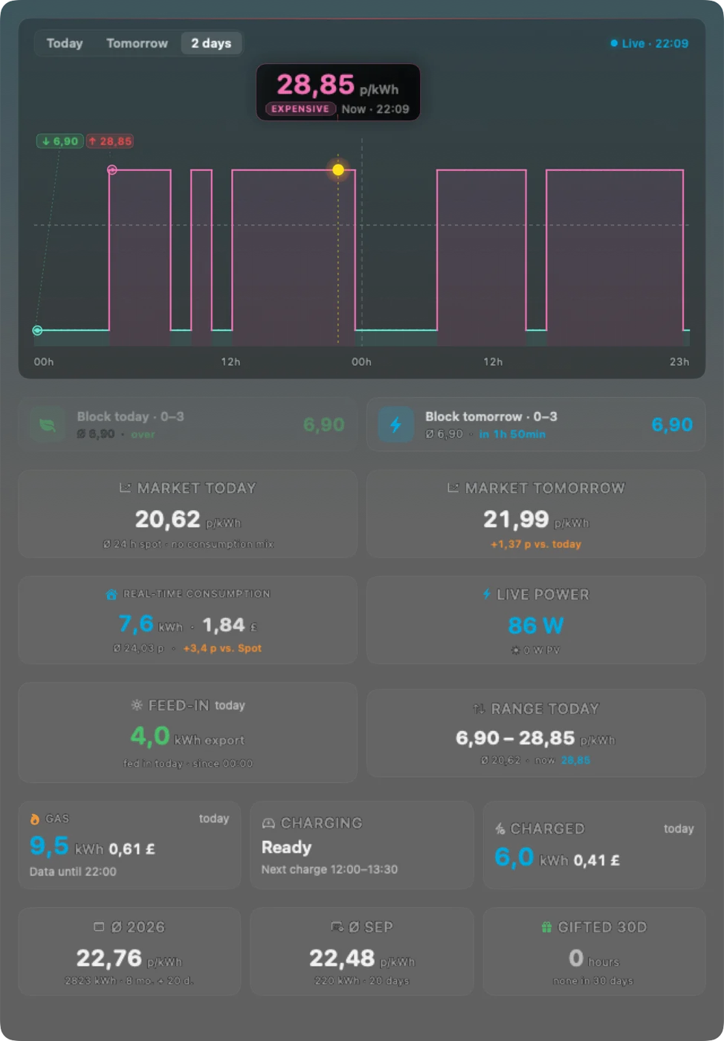Screen dimensions: 724x1041
Task: Click the flame icon beside GAS
Action: pos(35,819)
